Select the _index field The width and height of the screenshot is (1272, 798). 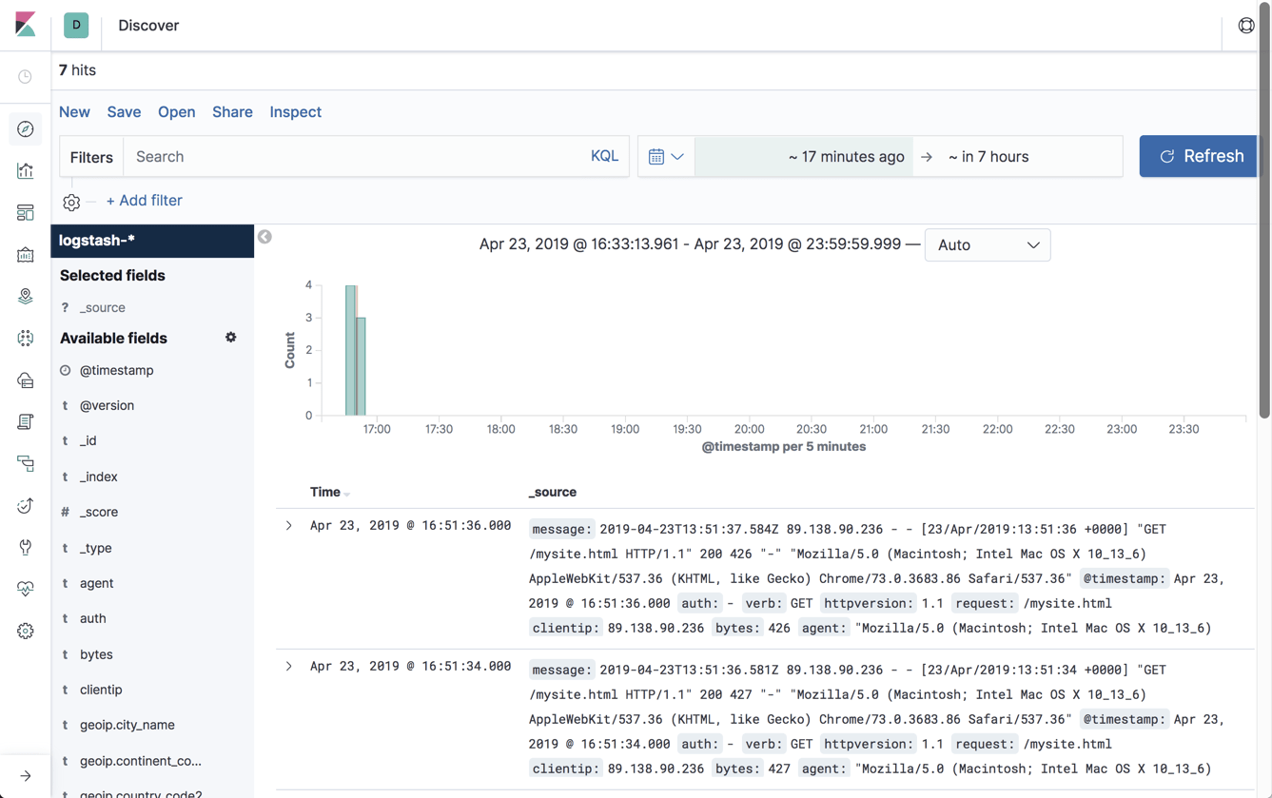pyautogui.click(x=98, y=477)
